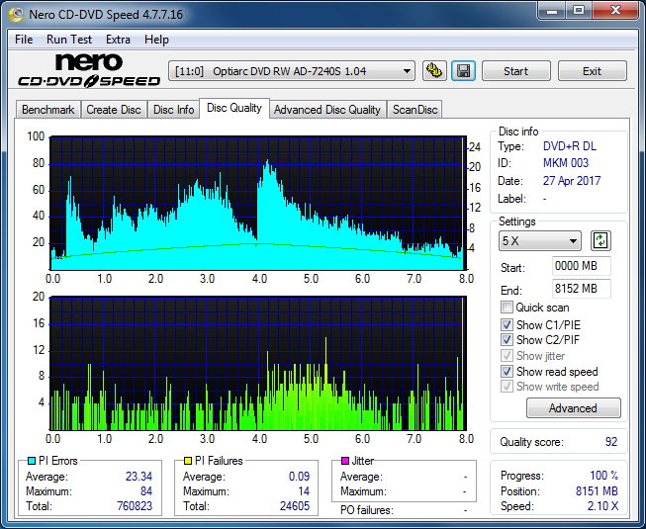This screenshot has width=646, height=529.
Task: Switch to the Create Disc tab
Action: [114, 110]
